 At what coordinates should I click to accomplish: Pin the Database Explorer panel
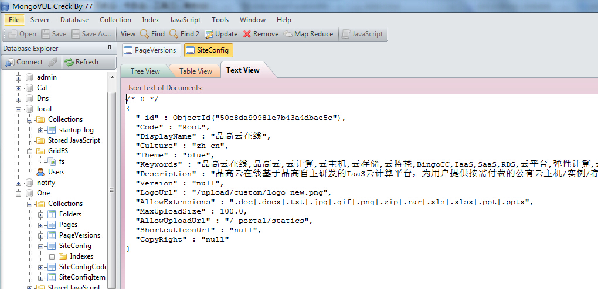[110, 48]
